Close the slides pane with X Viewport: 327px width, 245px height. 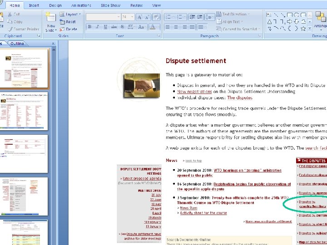pos(53,44)
